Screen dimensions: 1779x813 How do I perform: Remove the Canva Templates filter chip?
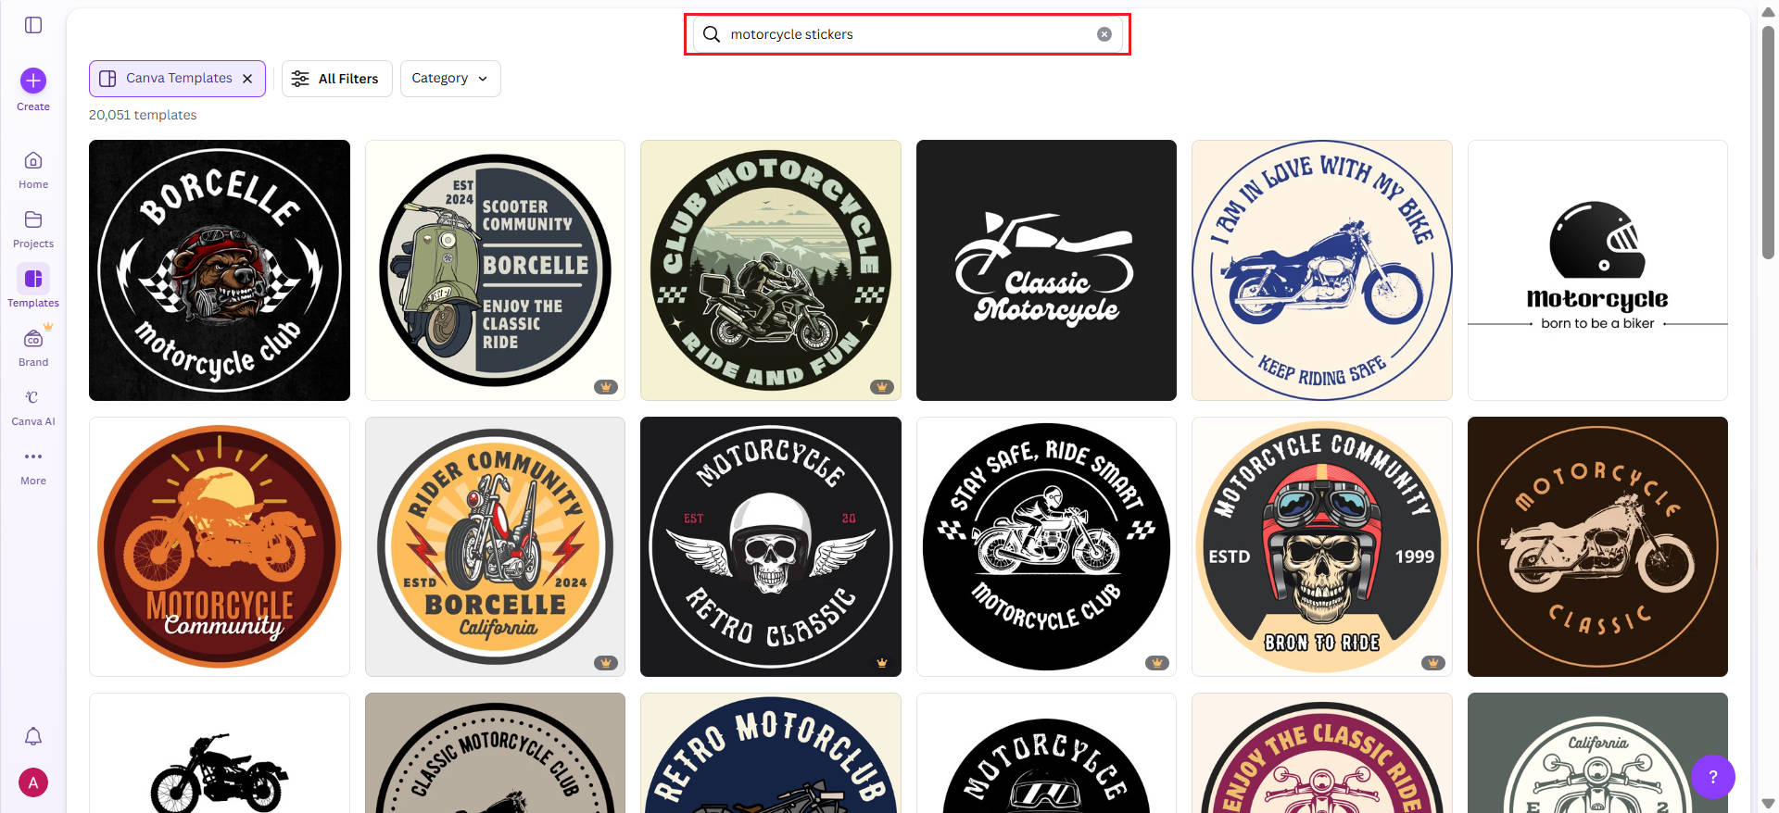[x=247, y=79]
